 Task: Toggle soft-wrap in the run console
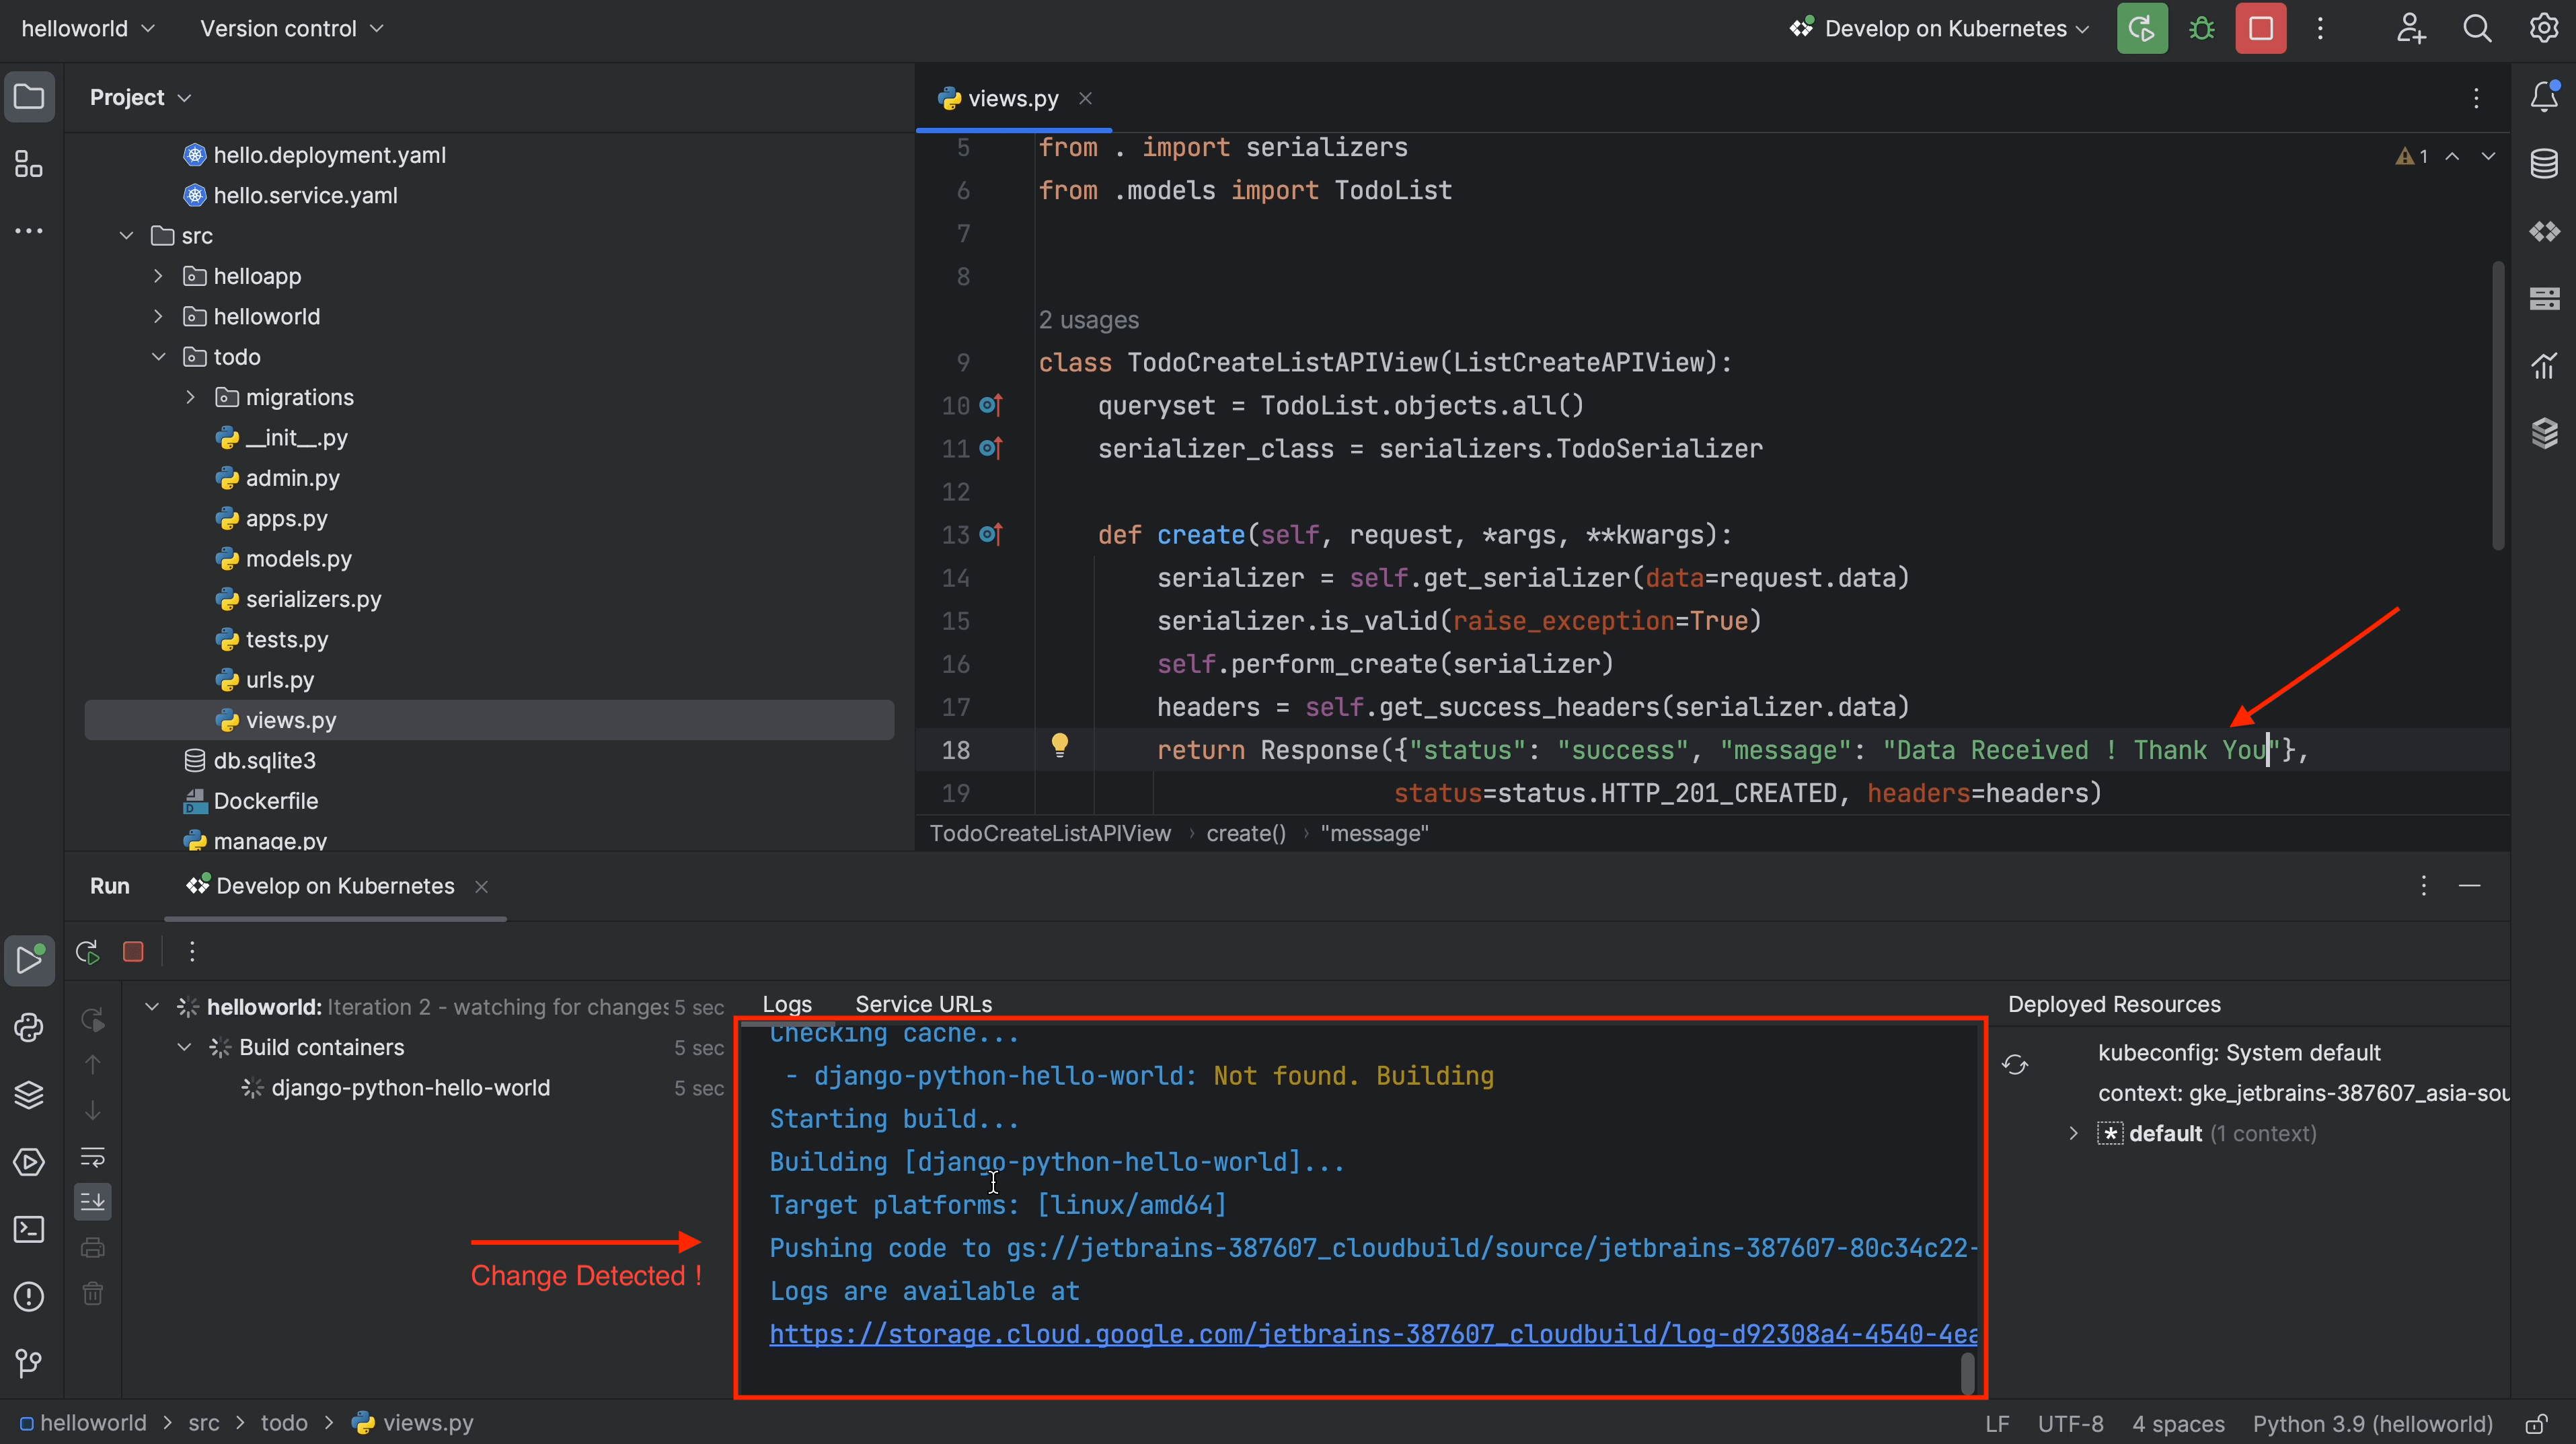[x=92, y=1158]
